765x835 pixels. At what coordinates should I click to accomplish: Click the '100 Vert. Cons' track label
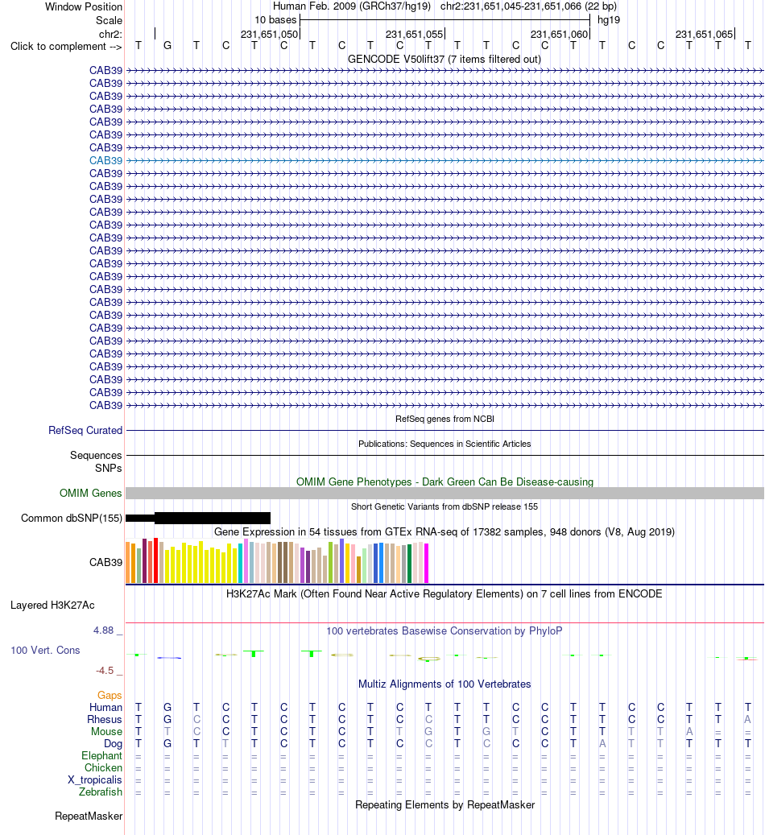click(x=45, y=651)
